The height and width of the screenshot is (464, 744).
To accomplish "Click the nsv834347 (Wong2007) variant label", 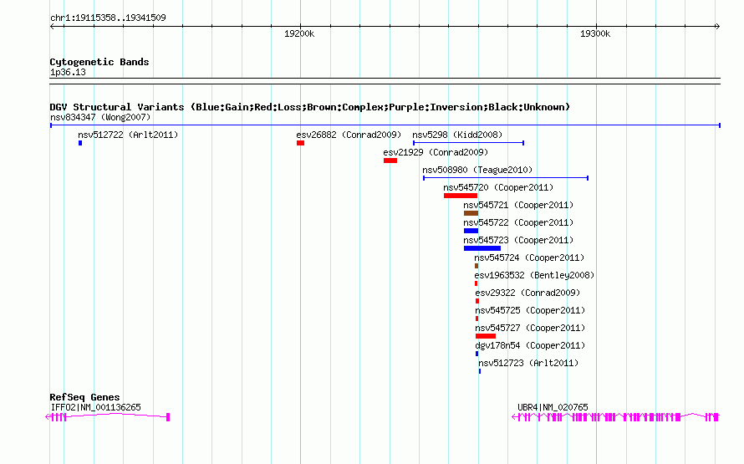I will [x=100, y=117].
